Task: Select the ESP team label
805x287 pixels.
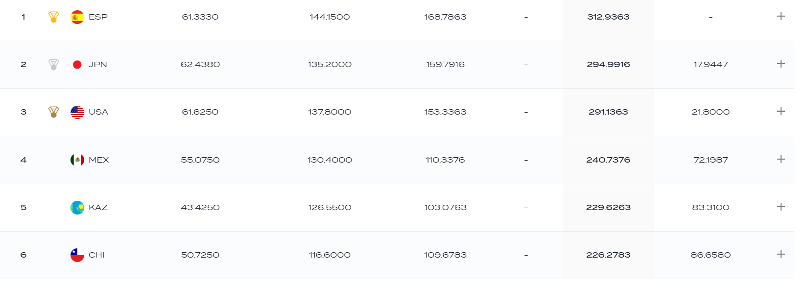Action: pyautogui.click(x=98, y=17)
